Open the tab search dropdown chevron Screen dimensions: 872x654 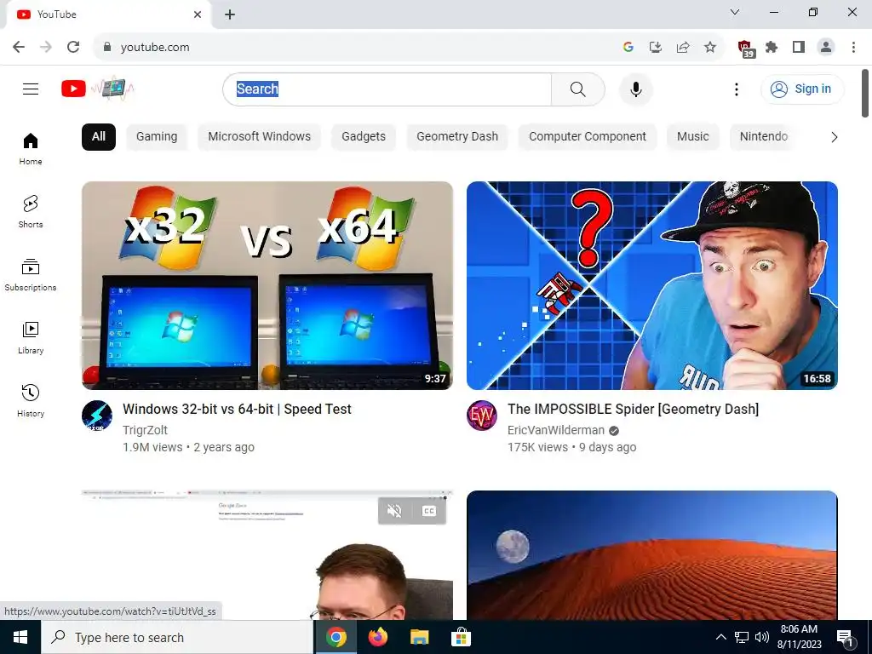tap(735, 12)
